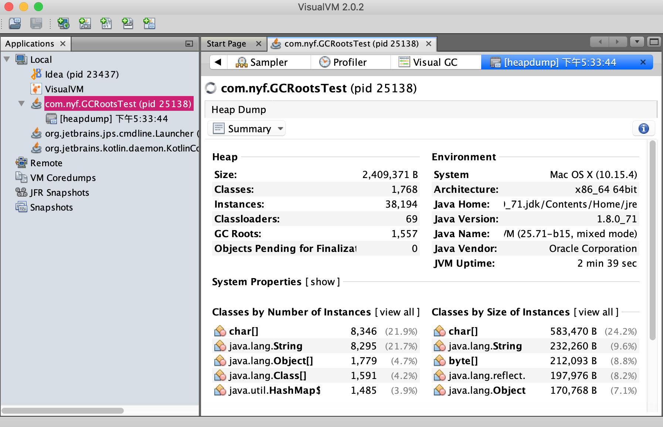Screen dimensions: 663x427
Task: Click byte[] in Classes by Size list
Action: (463, 361)
